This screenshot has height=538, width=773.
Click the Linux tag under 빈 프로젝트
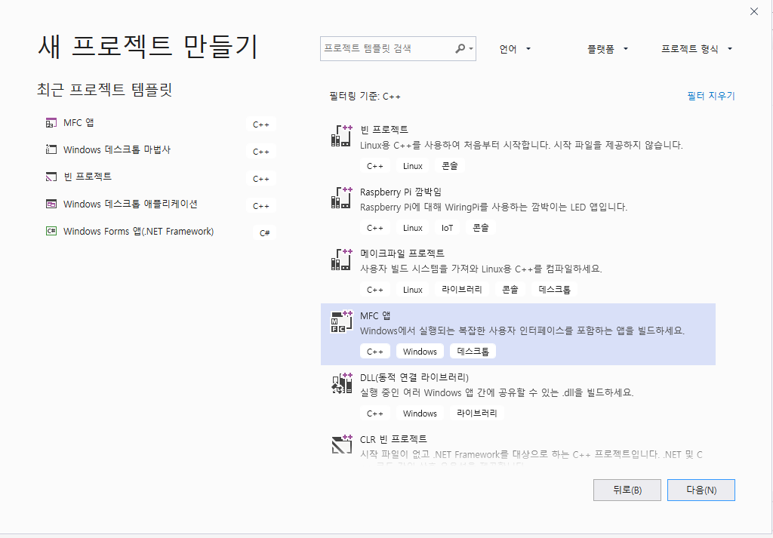pyautogui.click(x=413, y=166)
